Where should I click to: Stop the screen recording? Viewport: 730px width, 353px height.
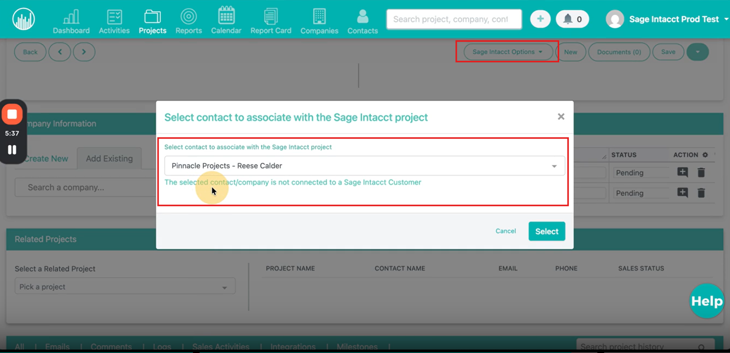tap(12, 114)
